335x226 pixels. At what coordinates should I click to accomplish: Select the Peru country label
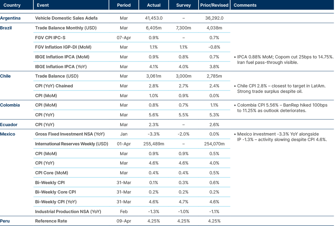(5, 221)
